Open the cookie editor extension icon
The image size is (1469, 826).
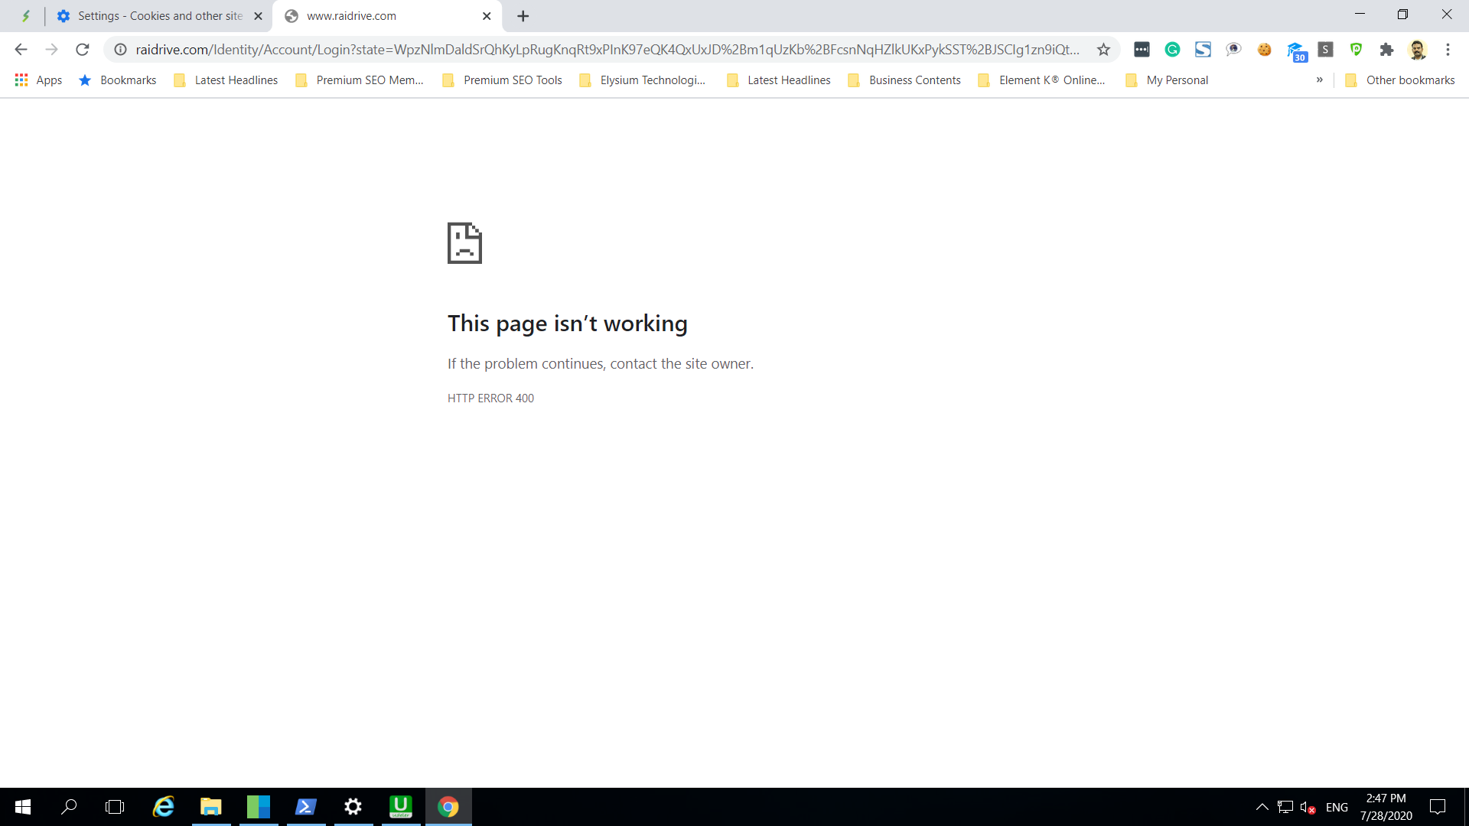point(1264,50)
